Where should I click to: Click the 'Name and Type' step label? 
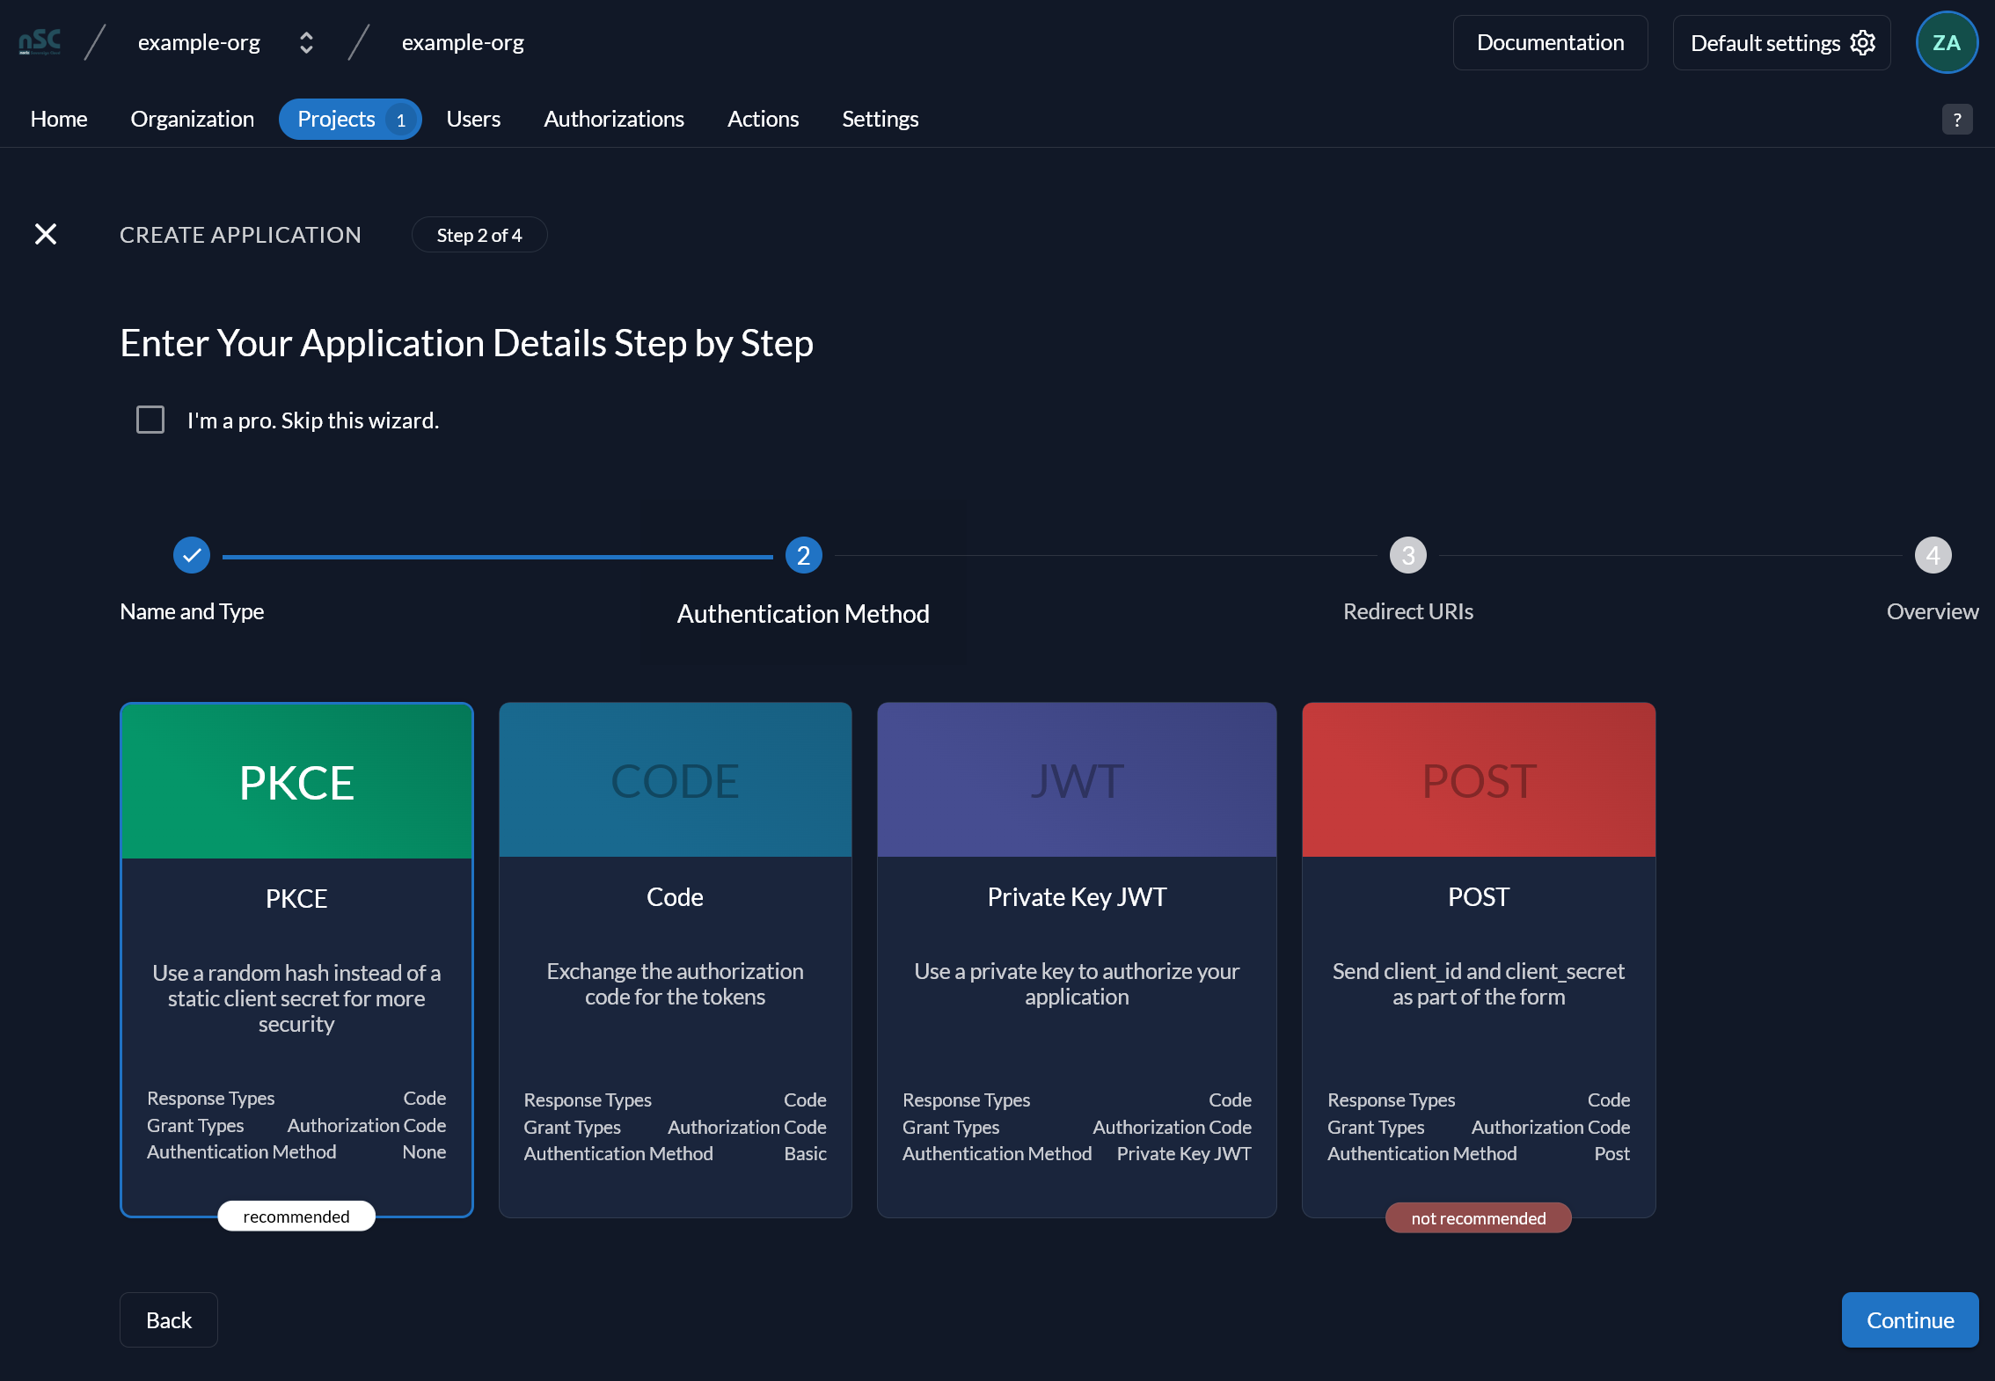point(192,611)
